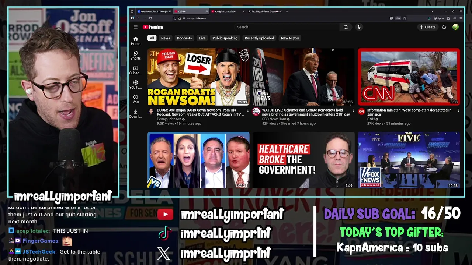Open Downloads in YouTube sidebar
The width and height of the screenshot is (472, 265).
click(136, 114)
